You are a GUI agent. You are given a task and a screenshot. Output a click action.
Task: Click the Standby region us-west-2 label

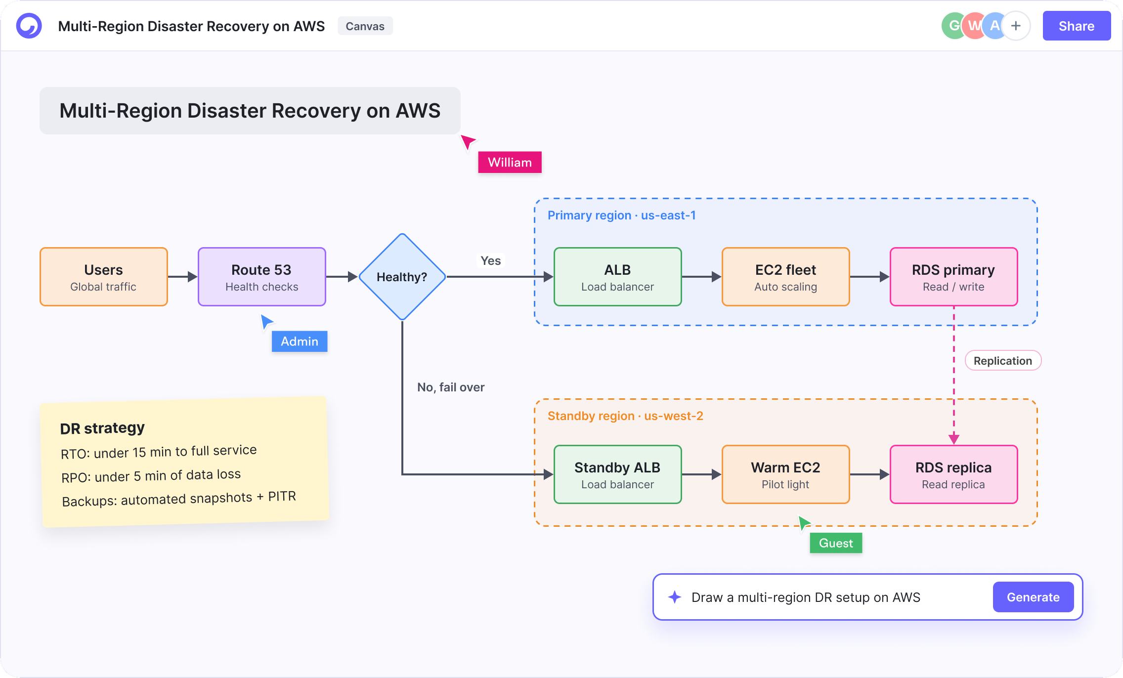tap(625, 416)
